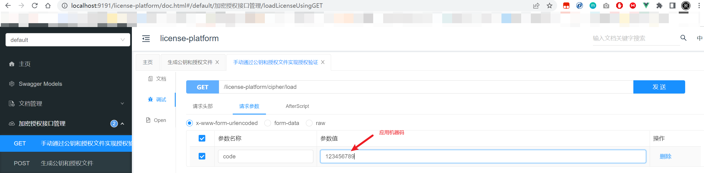Image resolution: width=704 pixels, height=173 pixels.
Task: Open the browser extensions puzzle icon
Action: 659,6
